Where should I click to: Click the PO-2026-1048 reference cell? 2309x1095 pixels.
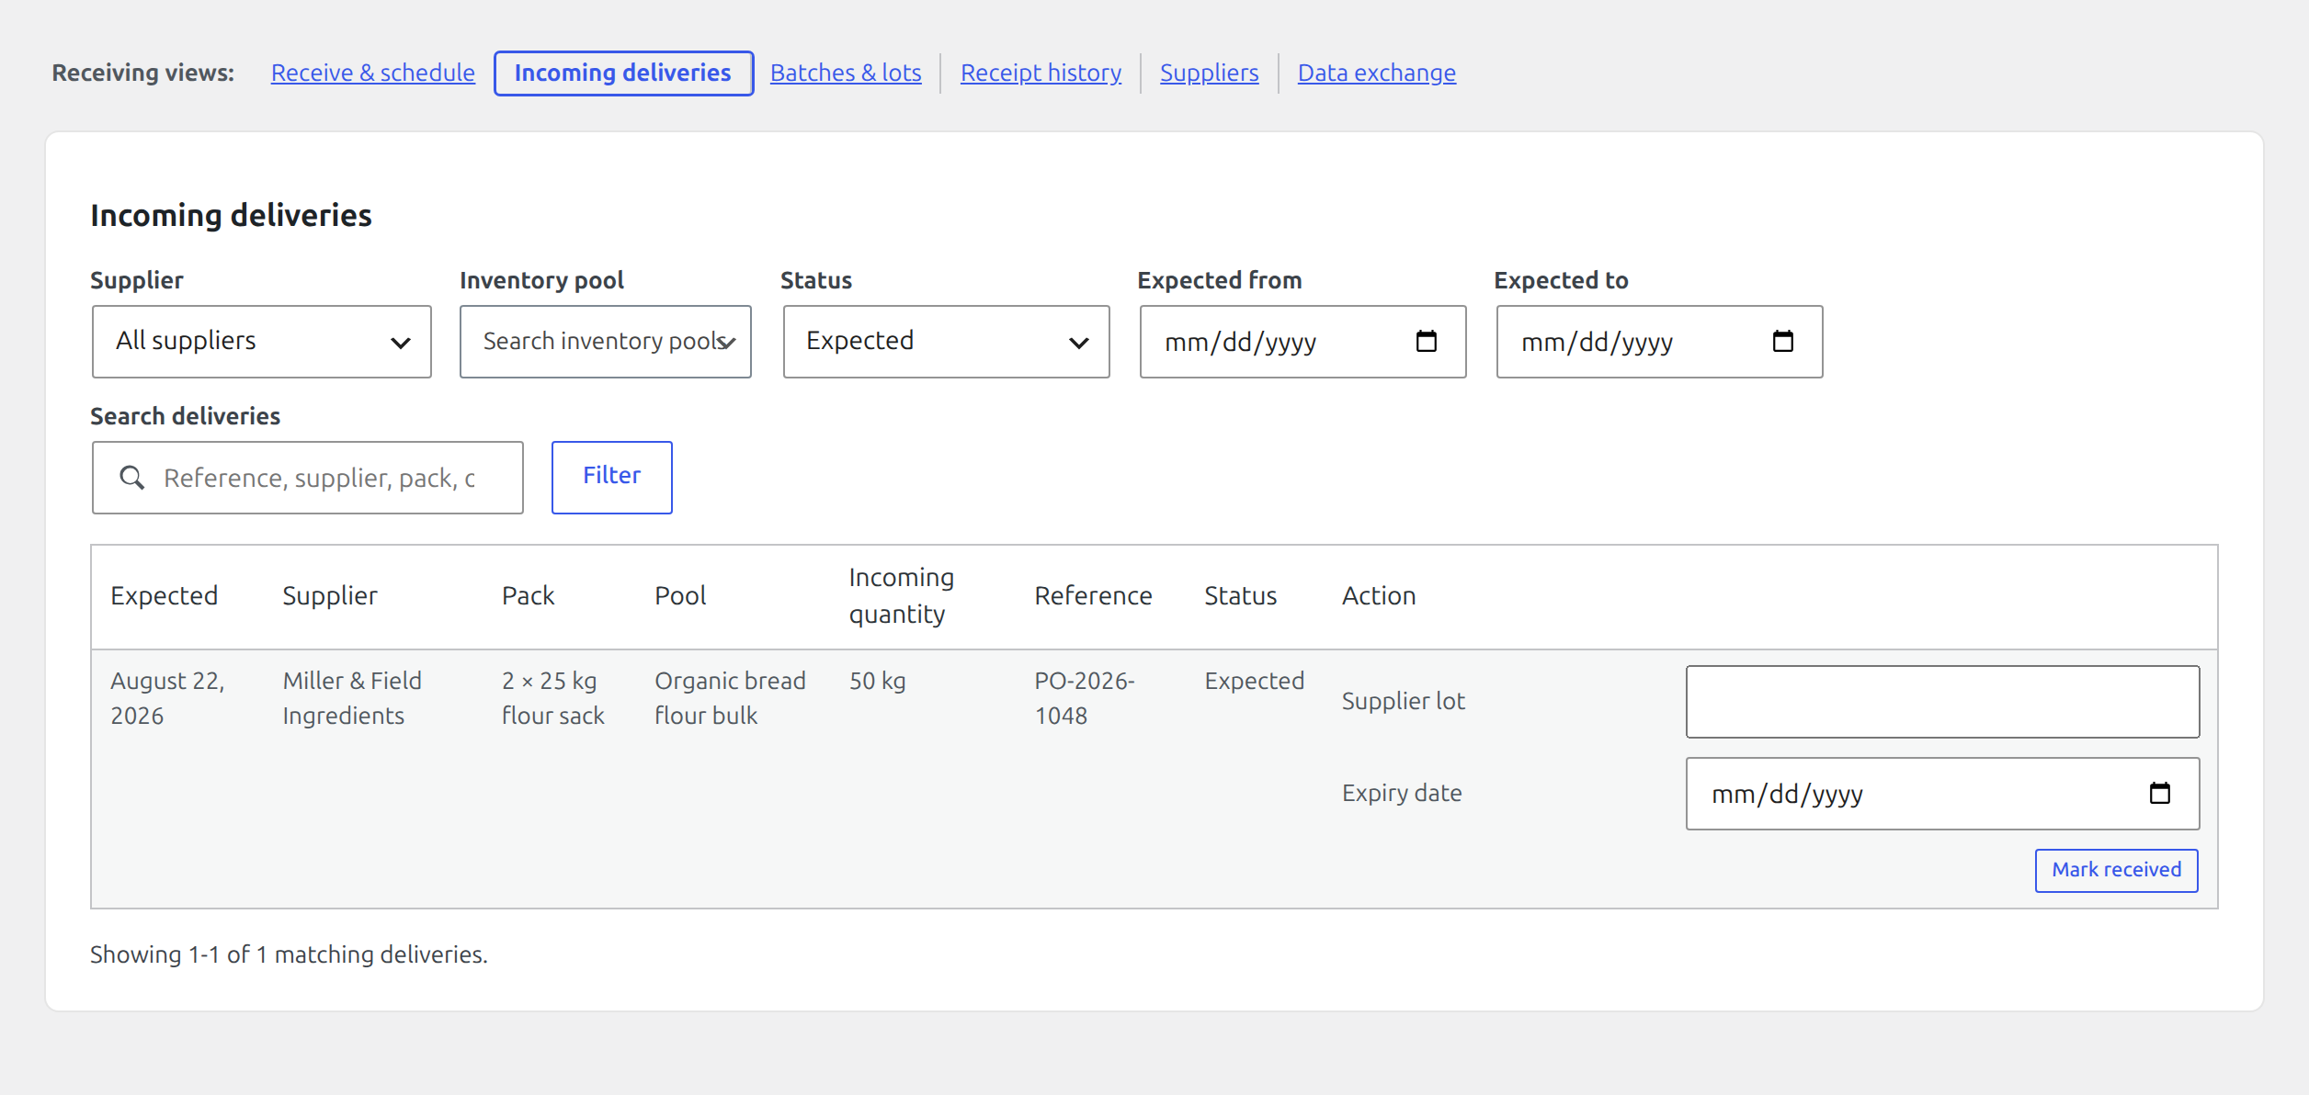(1085, 698)
